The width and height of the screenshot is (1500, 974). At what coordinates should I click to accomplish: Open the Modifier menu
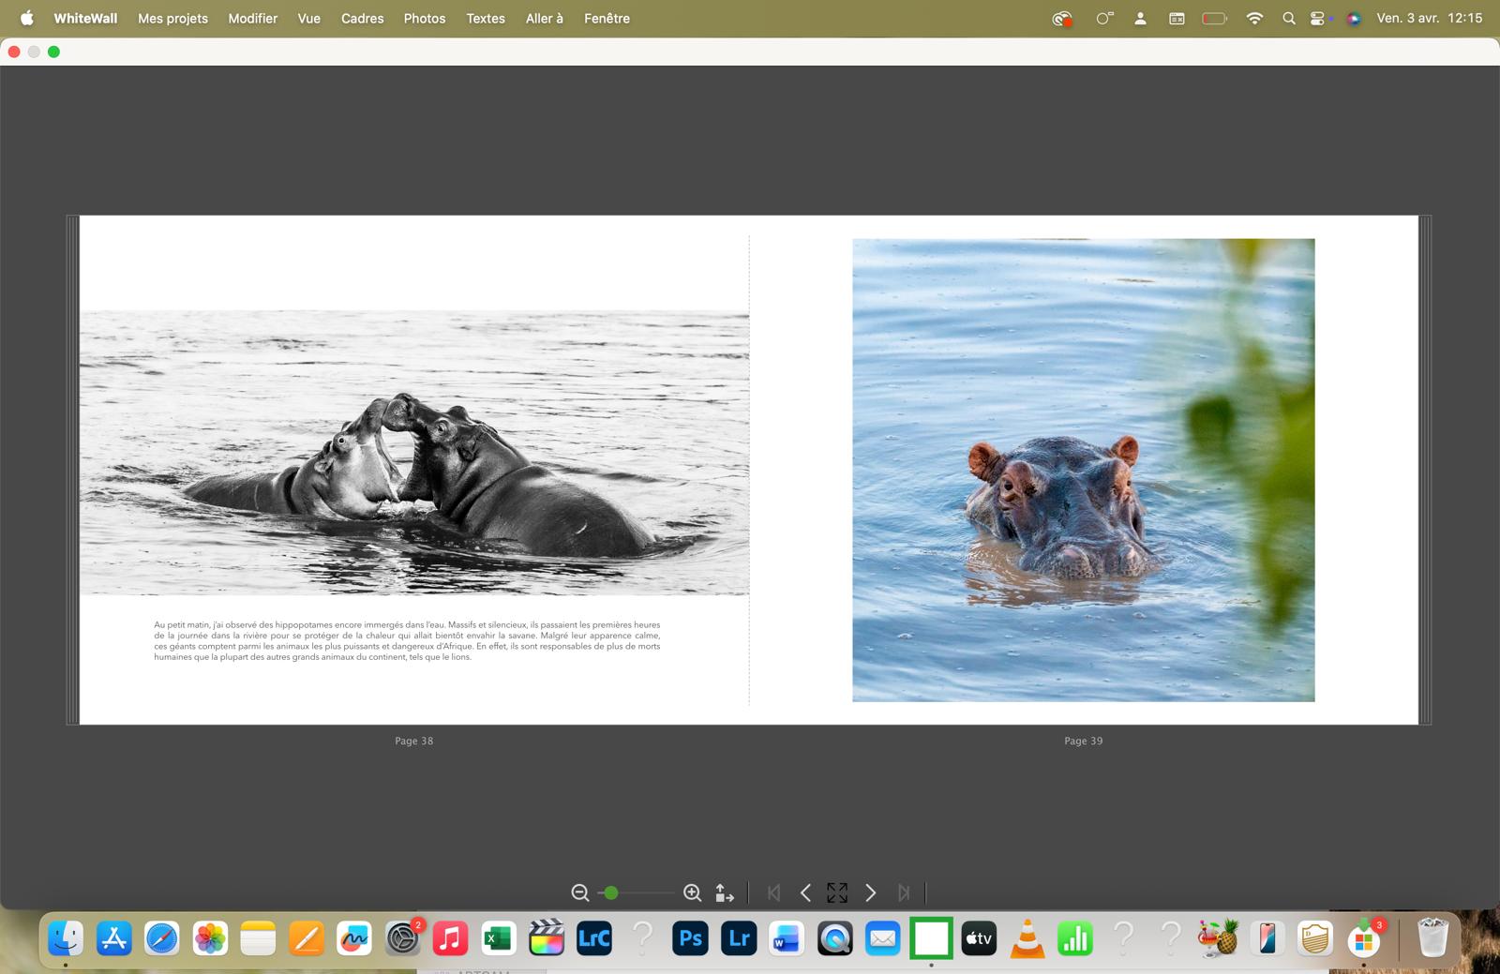252,18
